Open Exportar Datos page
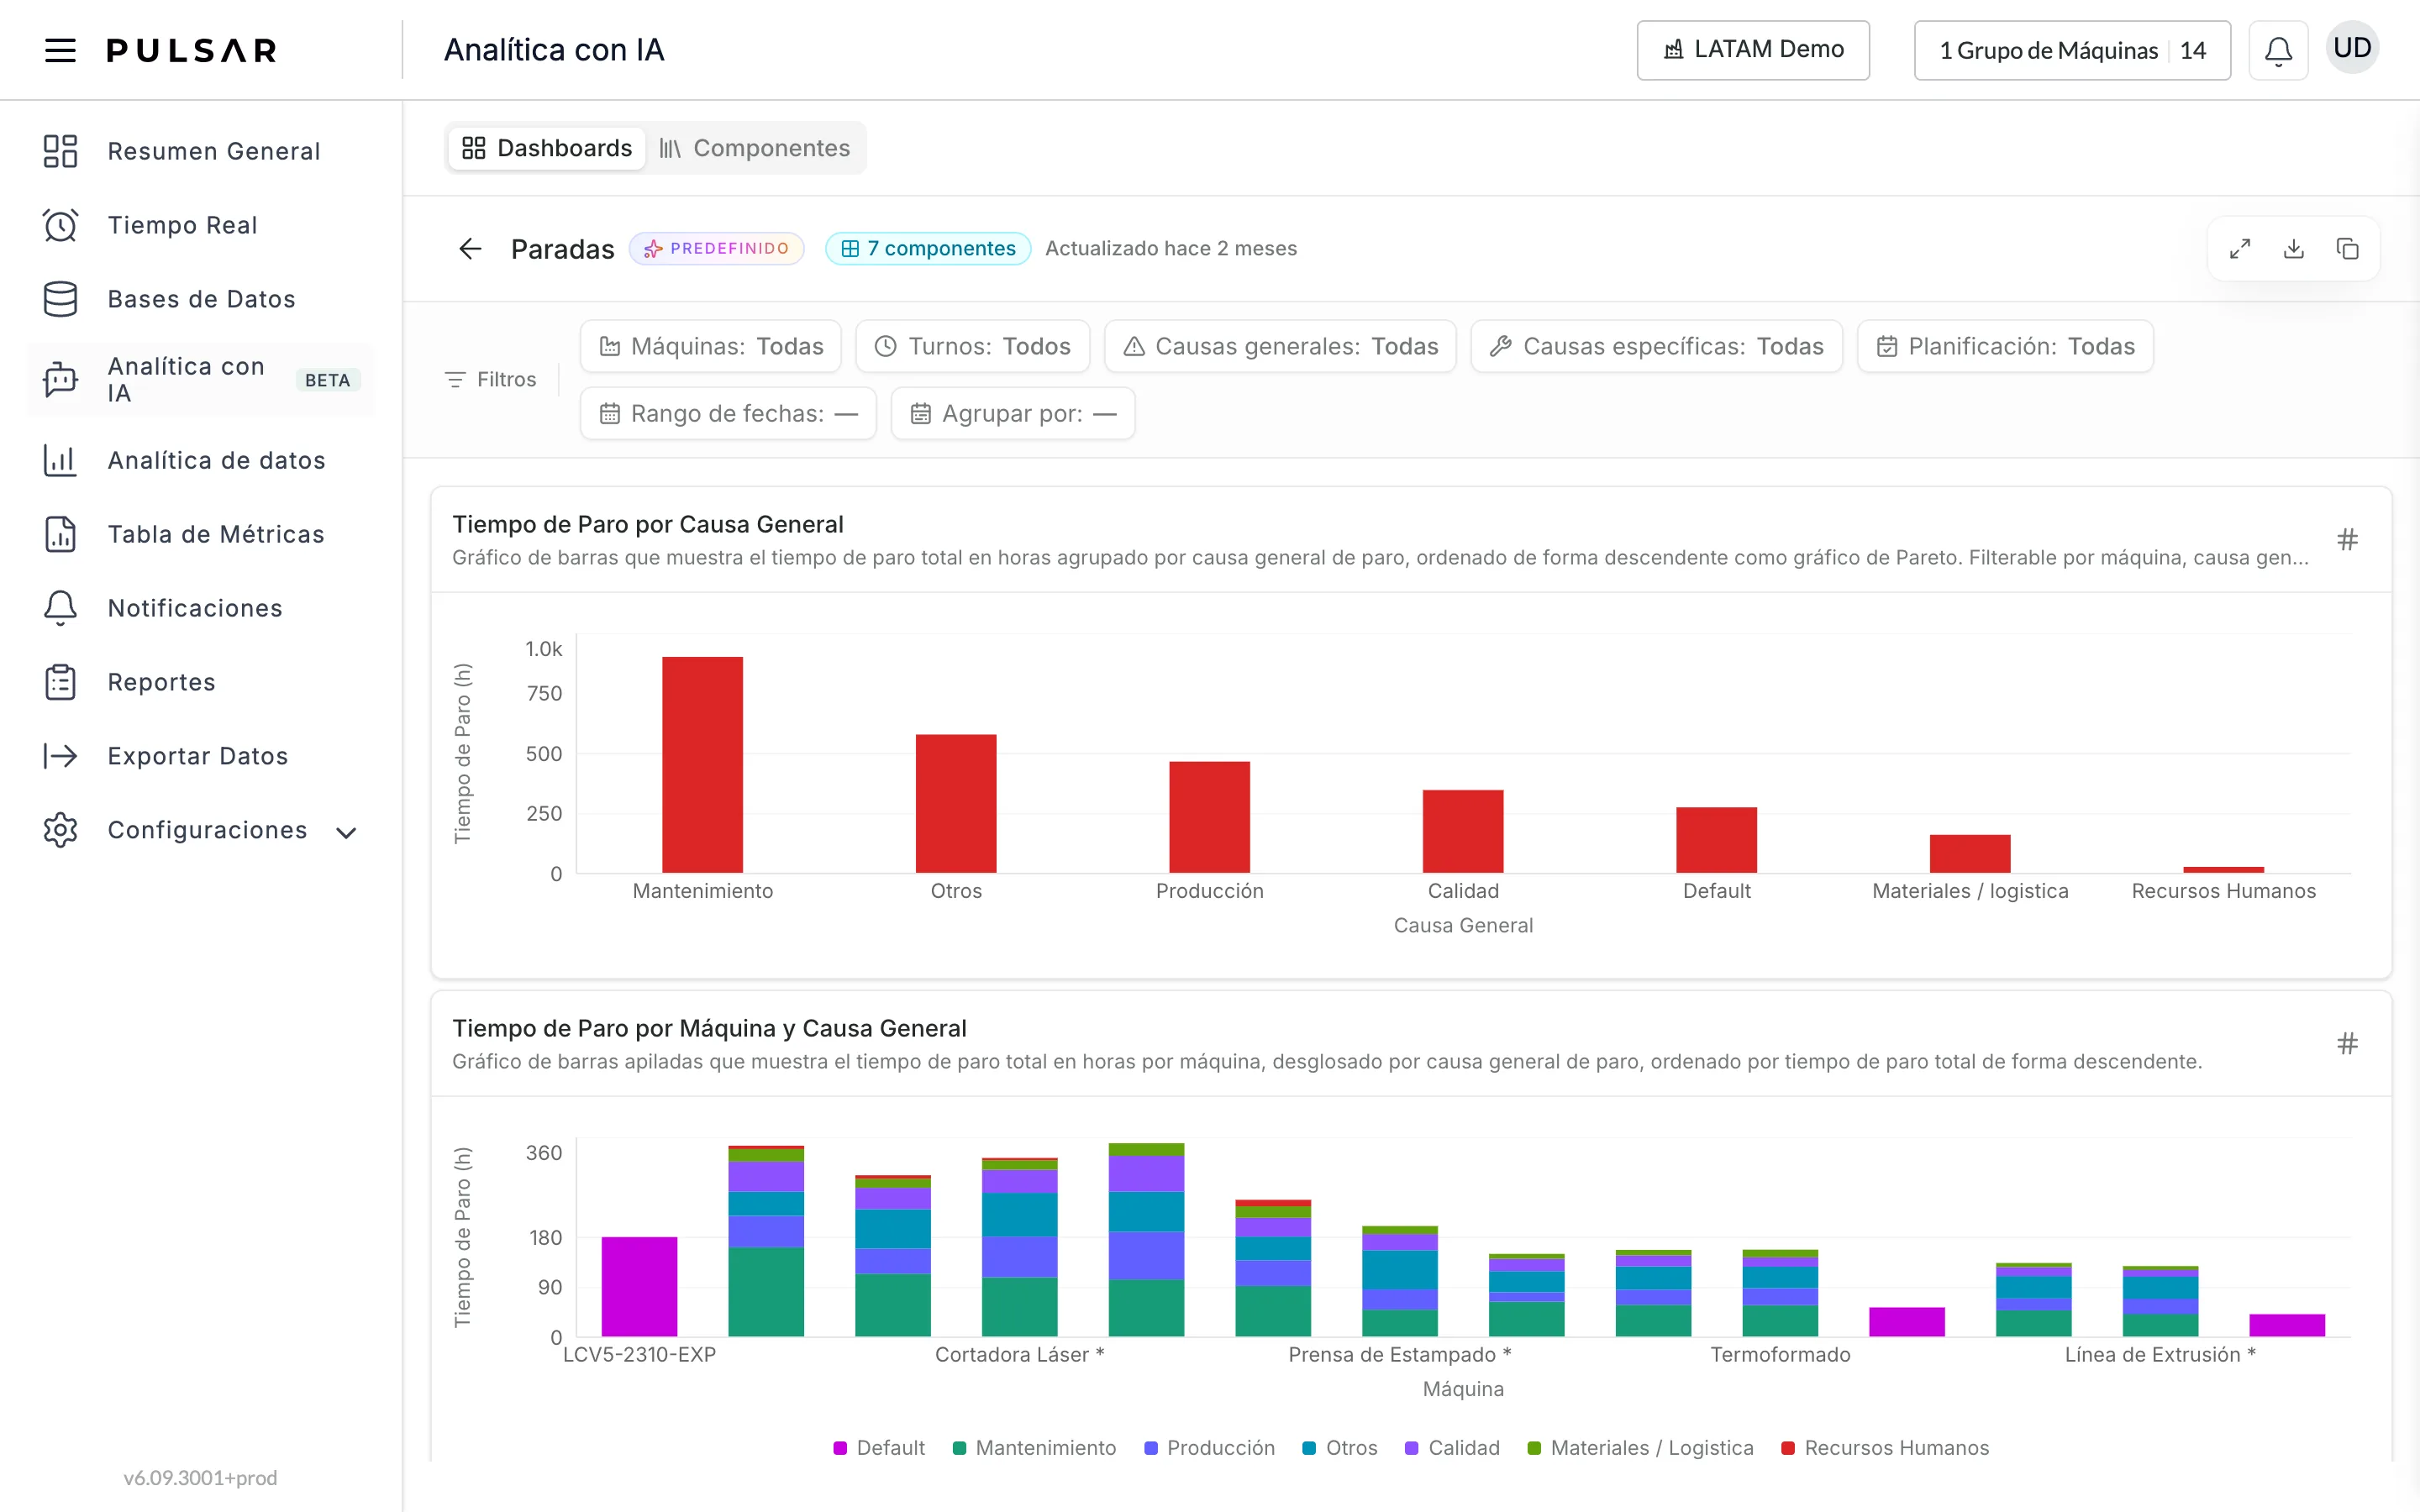This screenshot has height=1512, width=2420. click(201, 756)
